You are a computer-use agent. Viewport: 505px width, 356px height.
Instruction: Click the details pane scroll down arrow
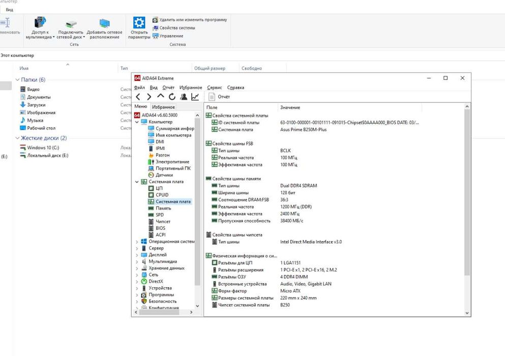point(467,313)
